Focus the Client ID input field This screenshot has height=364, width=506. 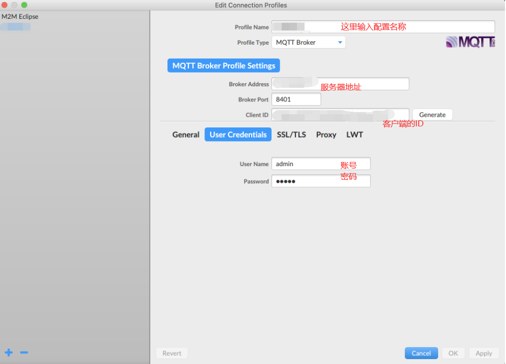(341, 115)
